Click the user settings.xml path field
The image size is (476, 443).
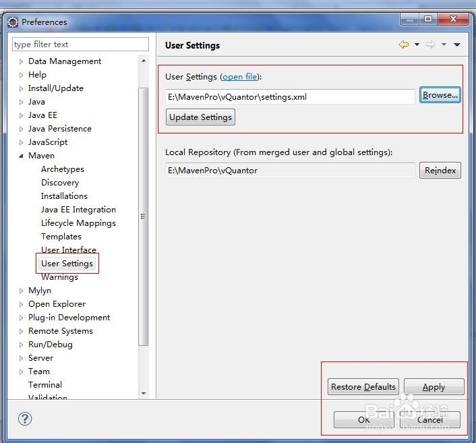pos(290,97)
